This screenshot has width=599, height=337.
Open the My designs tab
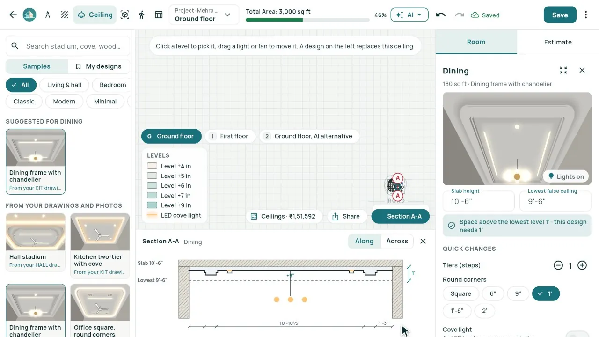[x=99, y=66]
